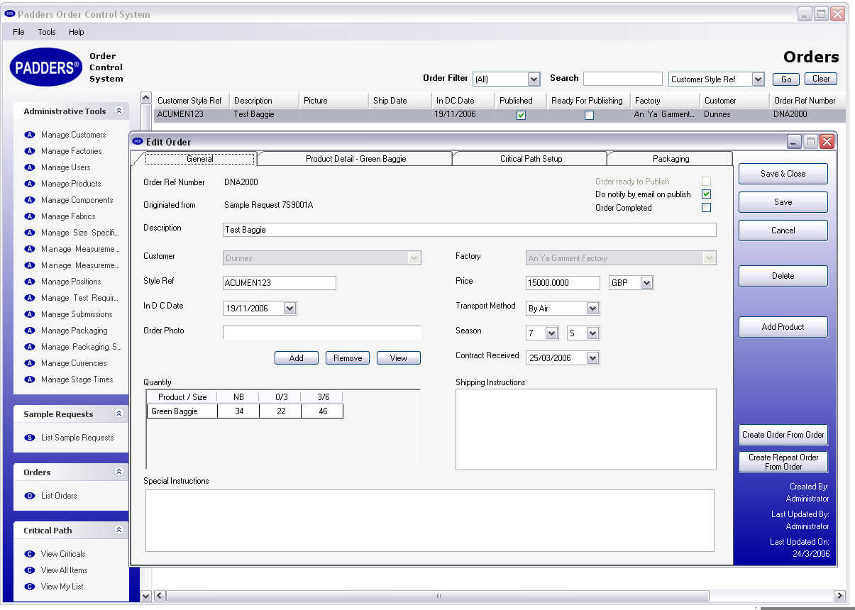
Task: Click the icon beside View Criticals
Action: pyautogui.click(x=30, y=554)
